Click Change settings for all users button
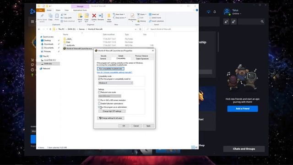This screenshot has width=293, height=165. point(111,118)
